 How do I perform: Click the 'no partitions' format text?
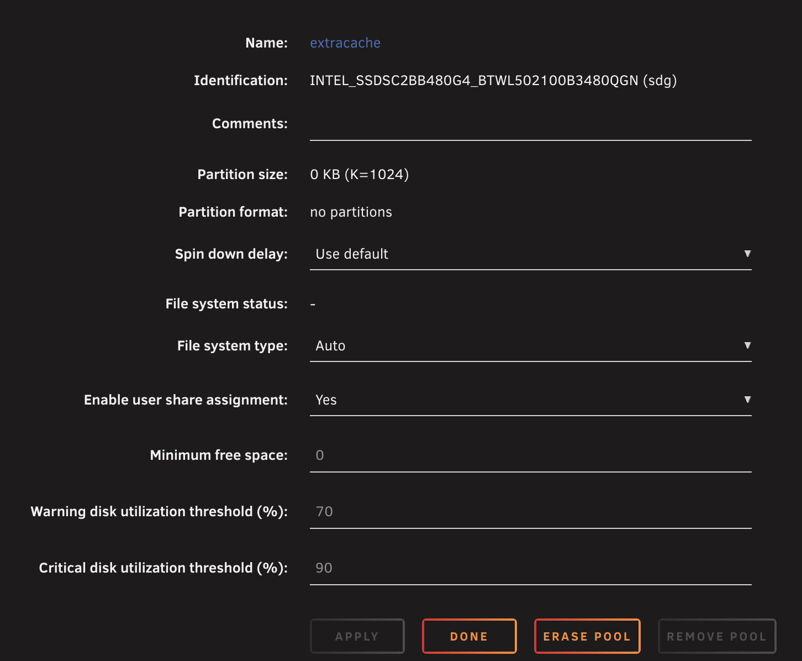coord(351,212)
